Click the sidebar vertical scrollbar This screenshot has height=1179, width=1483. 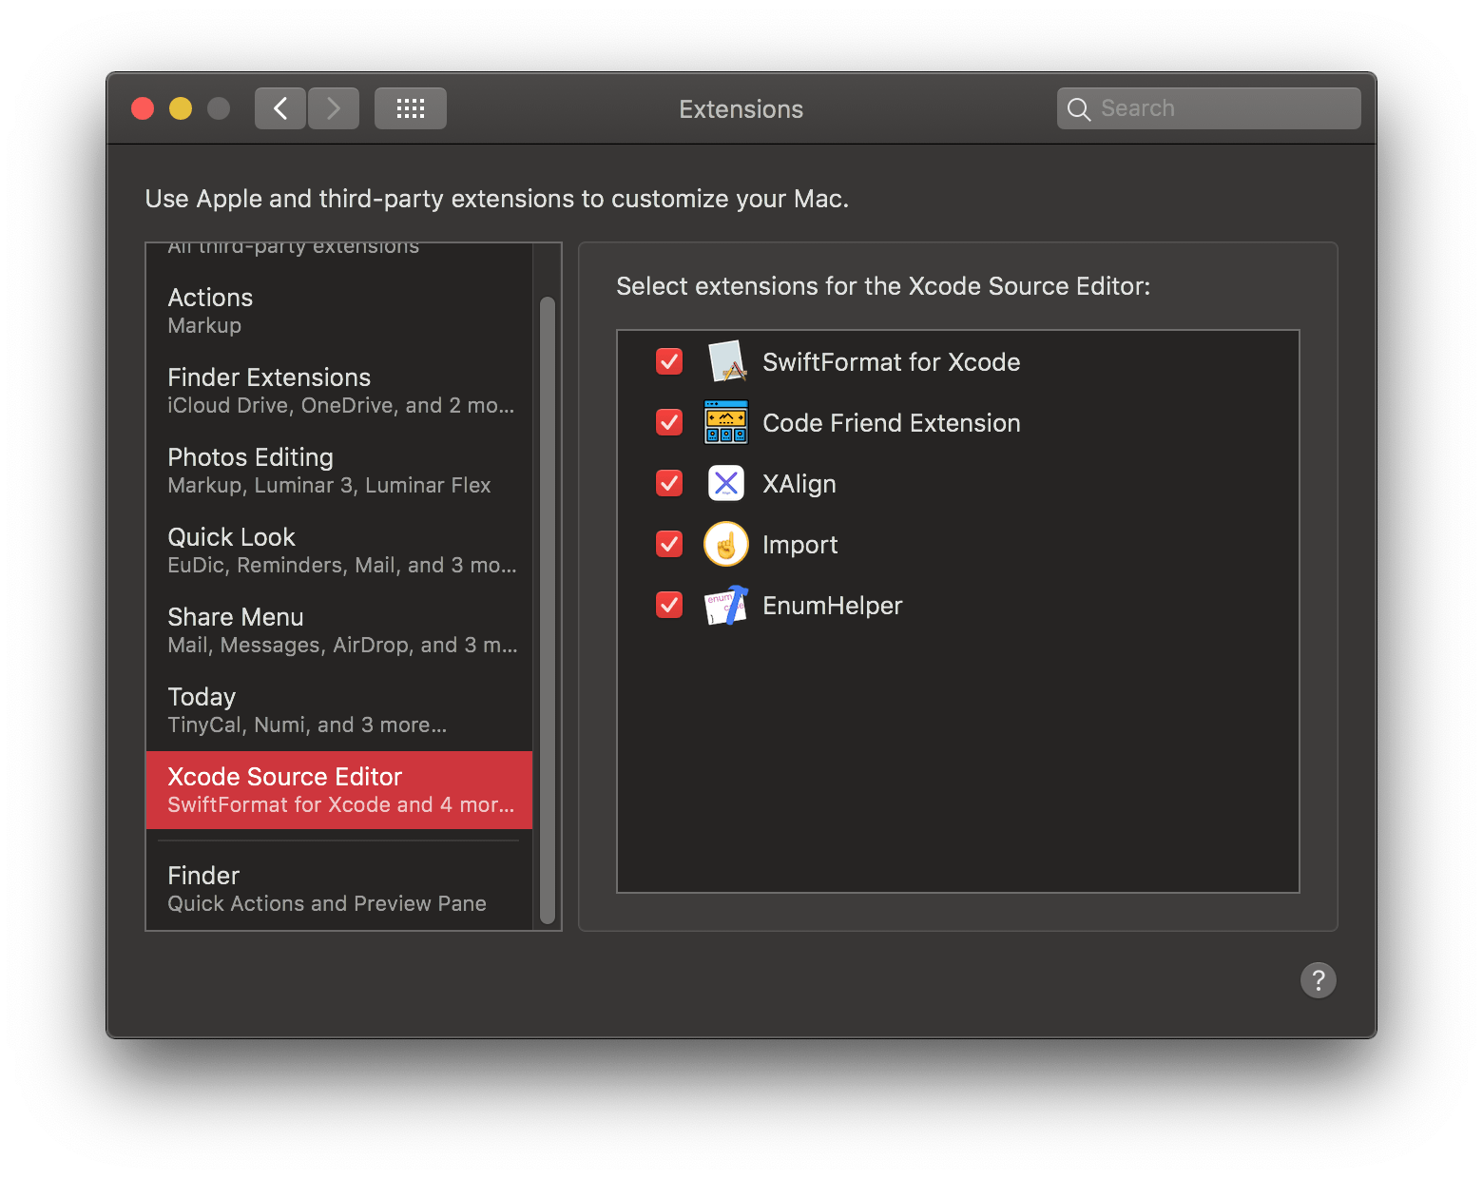[x=548, y=609]
